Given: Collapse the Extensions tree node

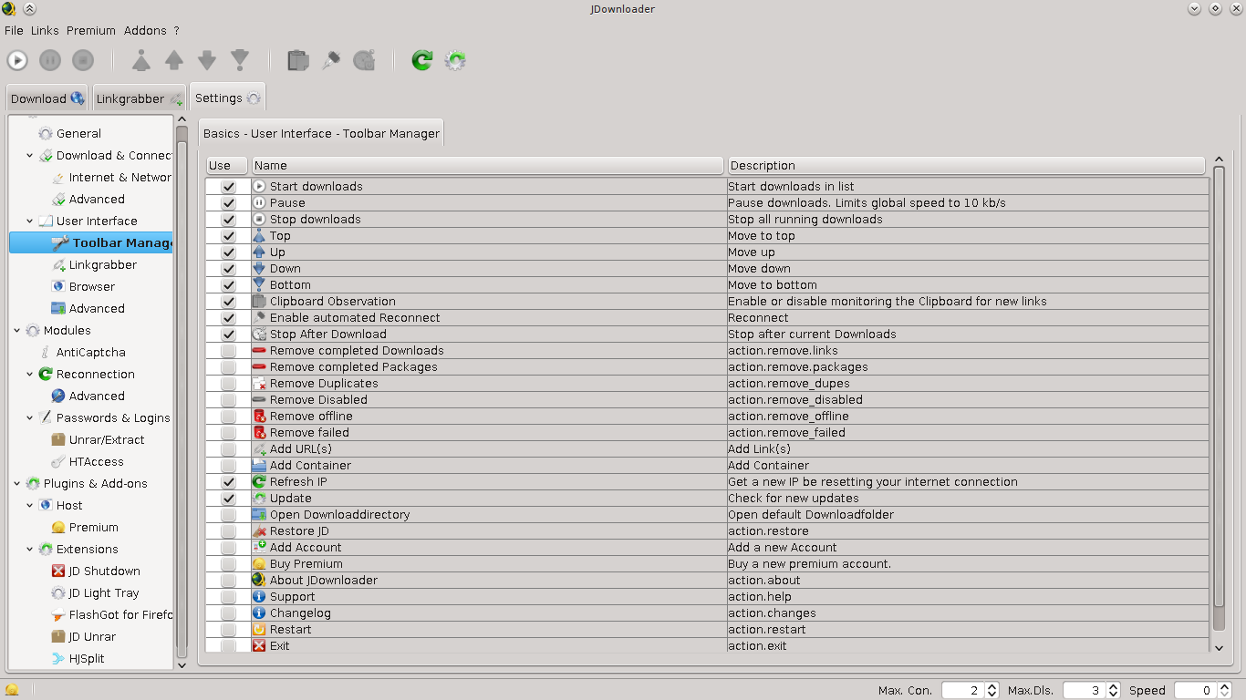Looking at the screenshot, I should pos(30,550).
